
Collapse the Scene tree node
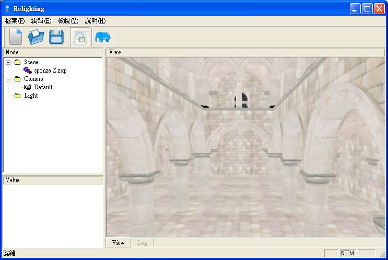point(8,62)
